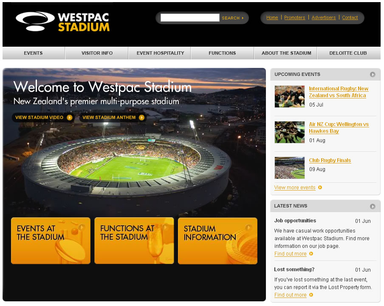Click the Lost something? headline
The image size is (384, 306).
pyautogui.click(x=294, y=270)
